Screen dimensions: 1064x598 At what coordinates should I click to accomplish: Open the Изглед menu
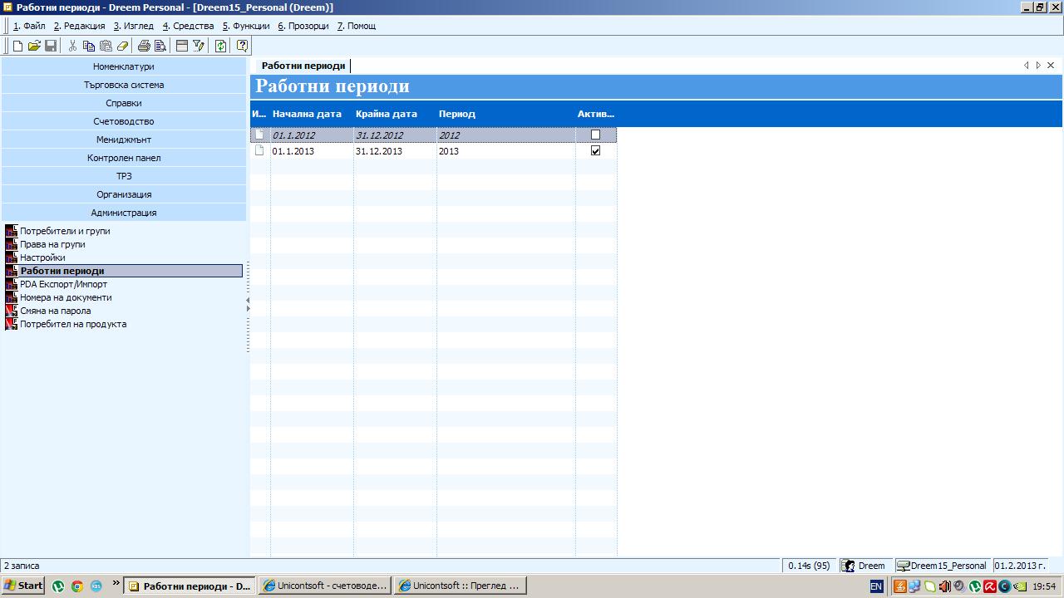(x=134, y=26)
